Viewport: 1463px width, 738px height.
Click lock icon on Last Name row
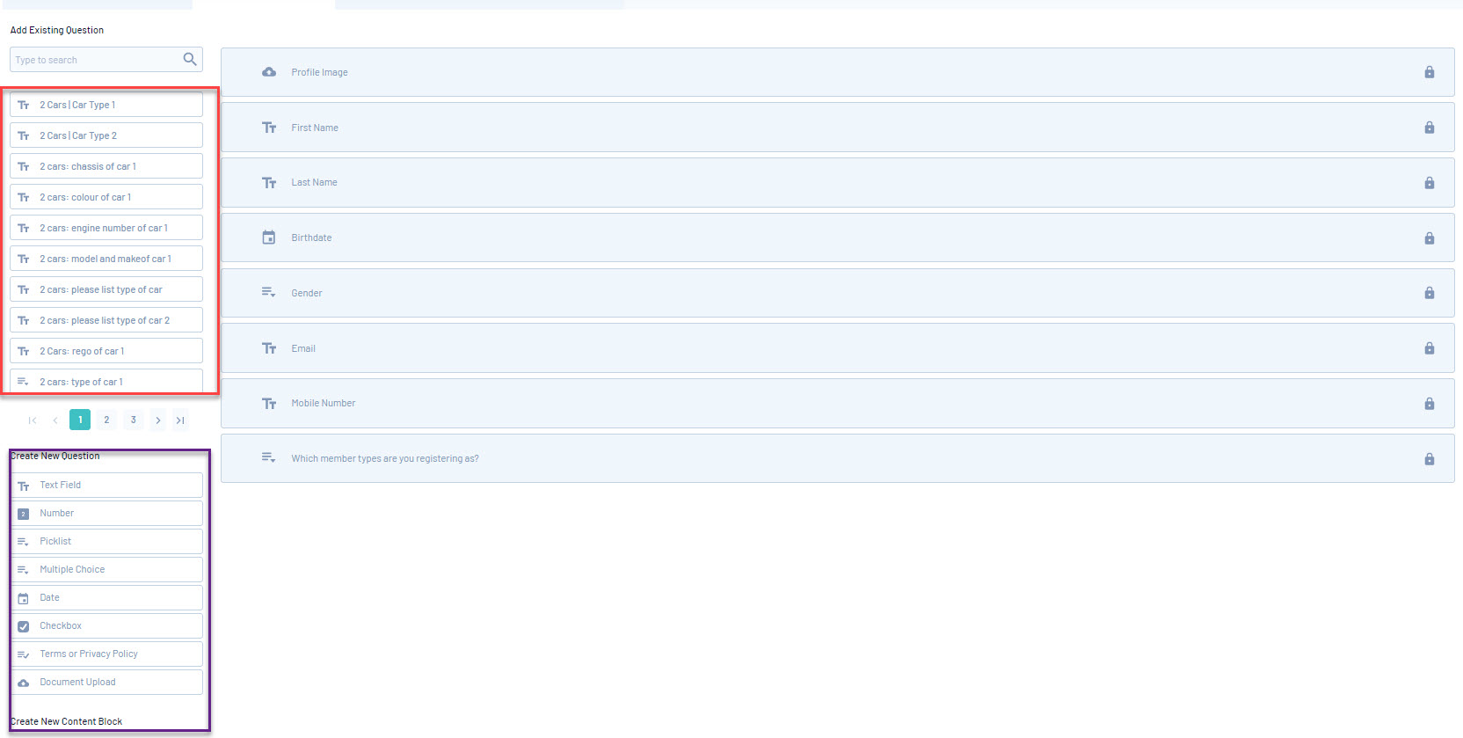click(1430, 183)
